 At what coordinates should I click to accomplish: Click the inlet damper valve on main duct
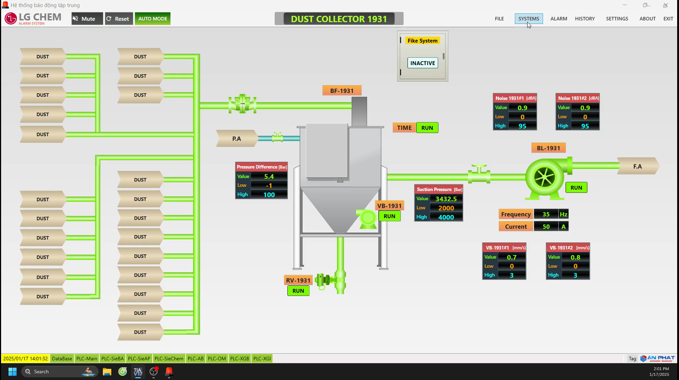point(242,104)
